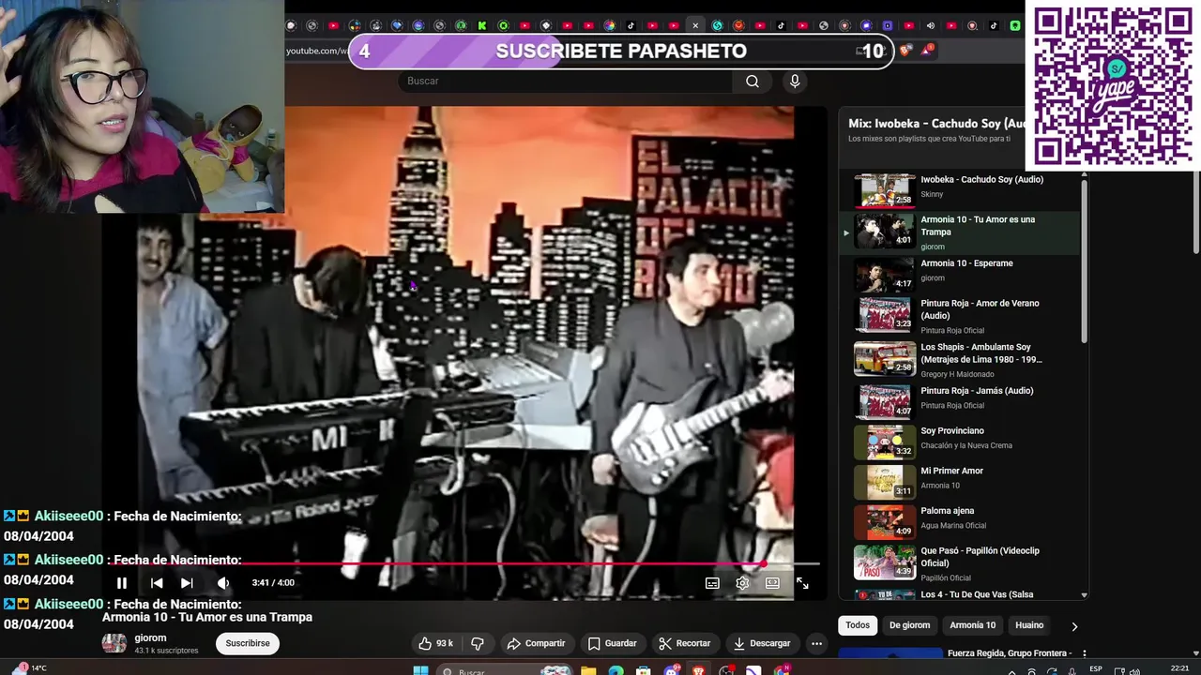Open Brave shields lion icon in toolbar

[905, 51]
